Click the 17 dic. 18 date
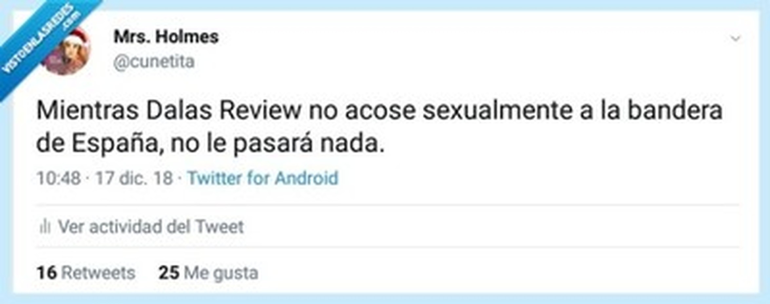The height and width of the screenshot is (304, 770). (134, 178)
